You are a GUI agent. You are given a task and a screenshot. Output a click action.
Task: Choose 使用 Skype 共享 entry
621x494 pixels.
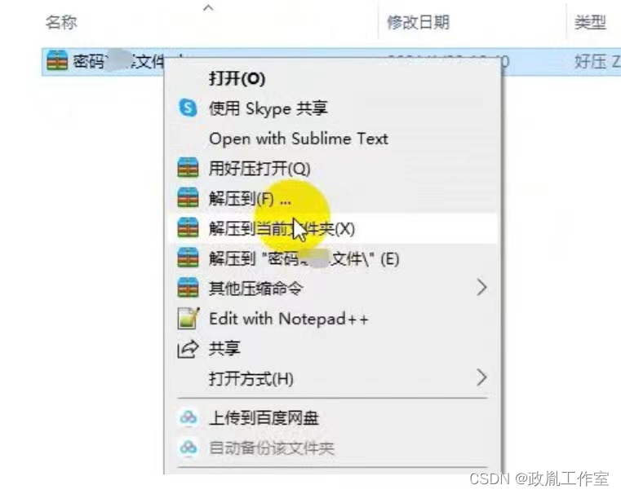268,108
